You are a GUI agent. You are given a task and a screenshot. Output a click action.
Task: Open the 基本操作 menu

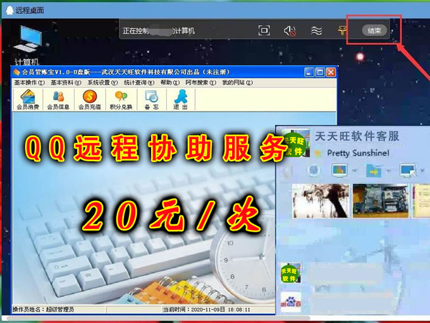pyautogui.click(x=29, y=83)
